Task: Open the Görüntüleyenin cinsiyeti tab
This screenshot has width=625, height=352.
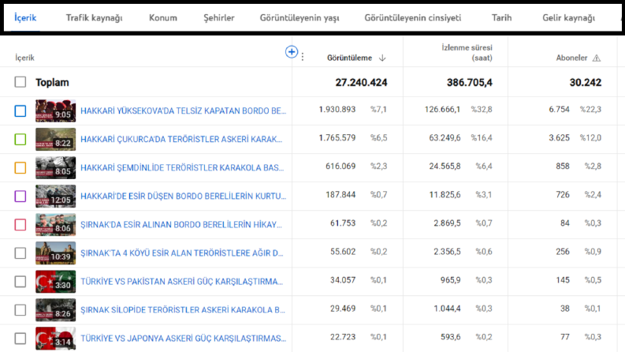Action: pyautogui.click(x=412, y=17)
